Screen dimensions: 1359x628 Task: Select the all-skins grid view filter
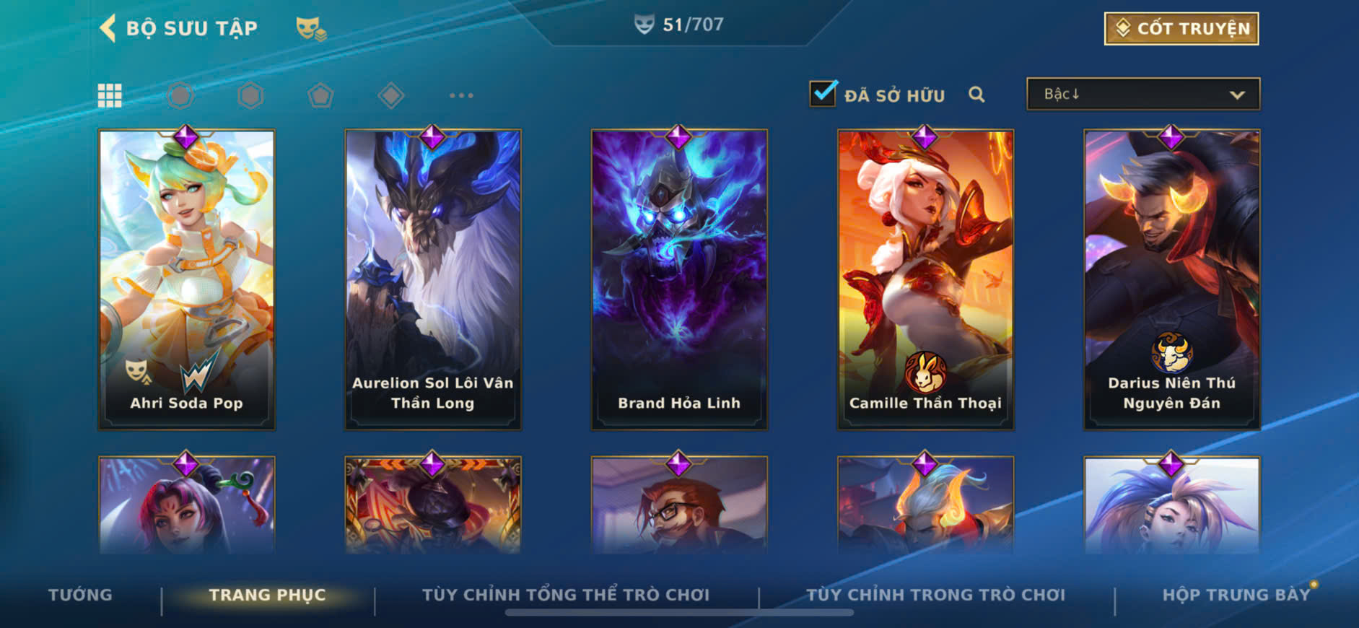(x=110, y=95)
